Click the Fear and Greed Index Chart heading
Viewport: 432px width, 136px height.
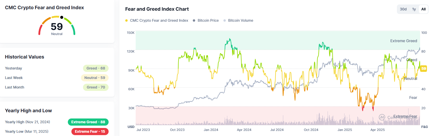tap(157, 9)
